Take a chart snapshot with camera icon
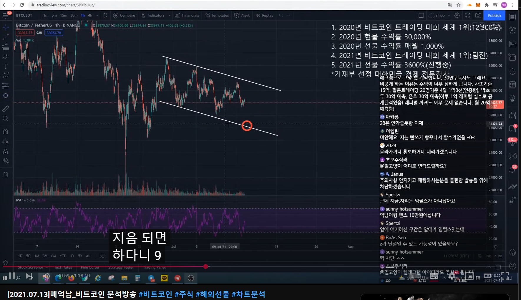Viewport: 521px width, 300px height. point(478,15)
